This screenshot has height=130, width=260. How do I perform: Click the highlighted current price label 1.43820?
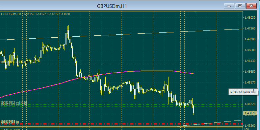click(x=250, y=113)
